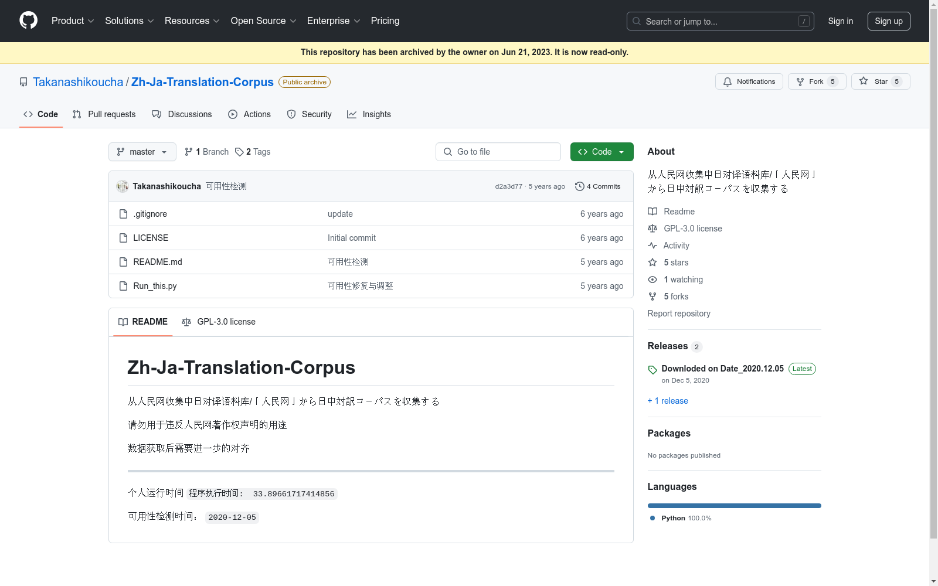938x586 pixels.
Task: Click the release tag icon
Action: [x=652, y=370]
